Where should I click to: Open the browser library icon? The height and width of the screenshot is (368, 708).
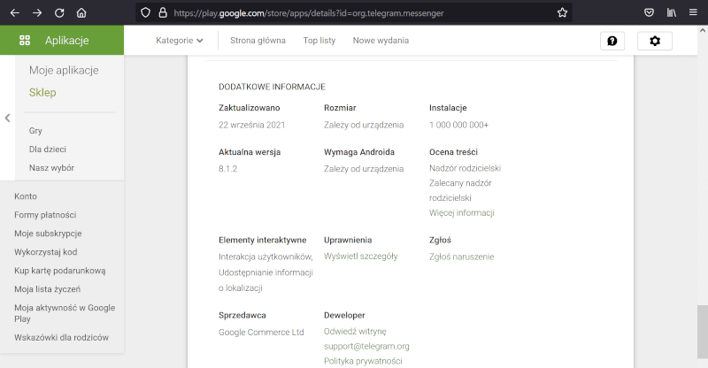coord(672,13)
